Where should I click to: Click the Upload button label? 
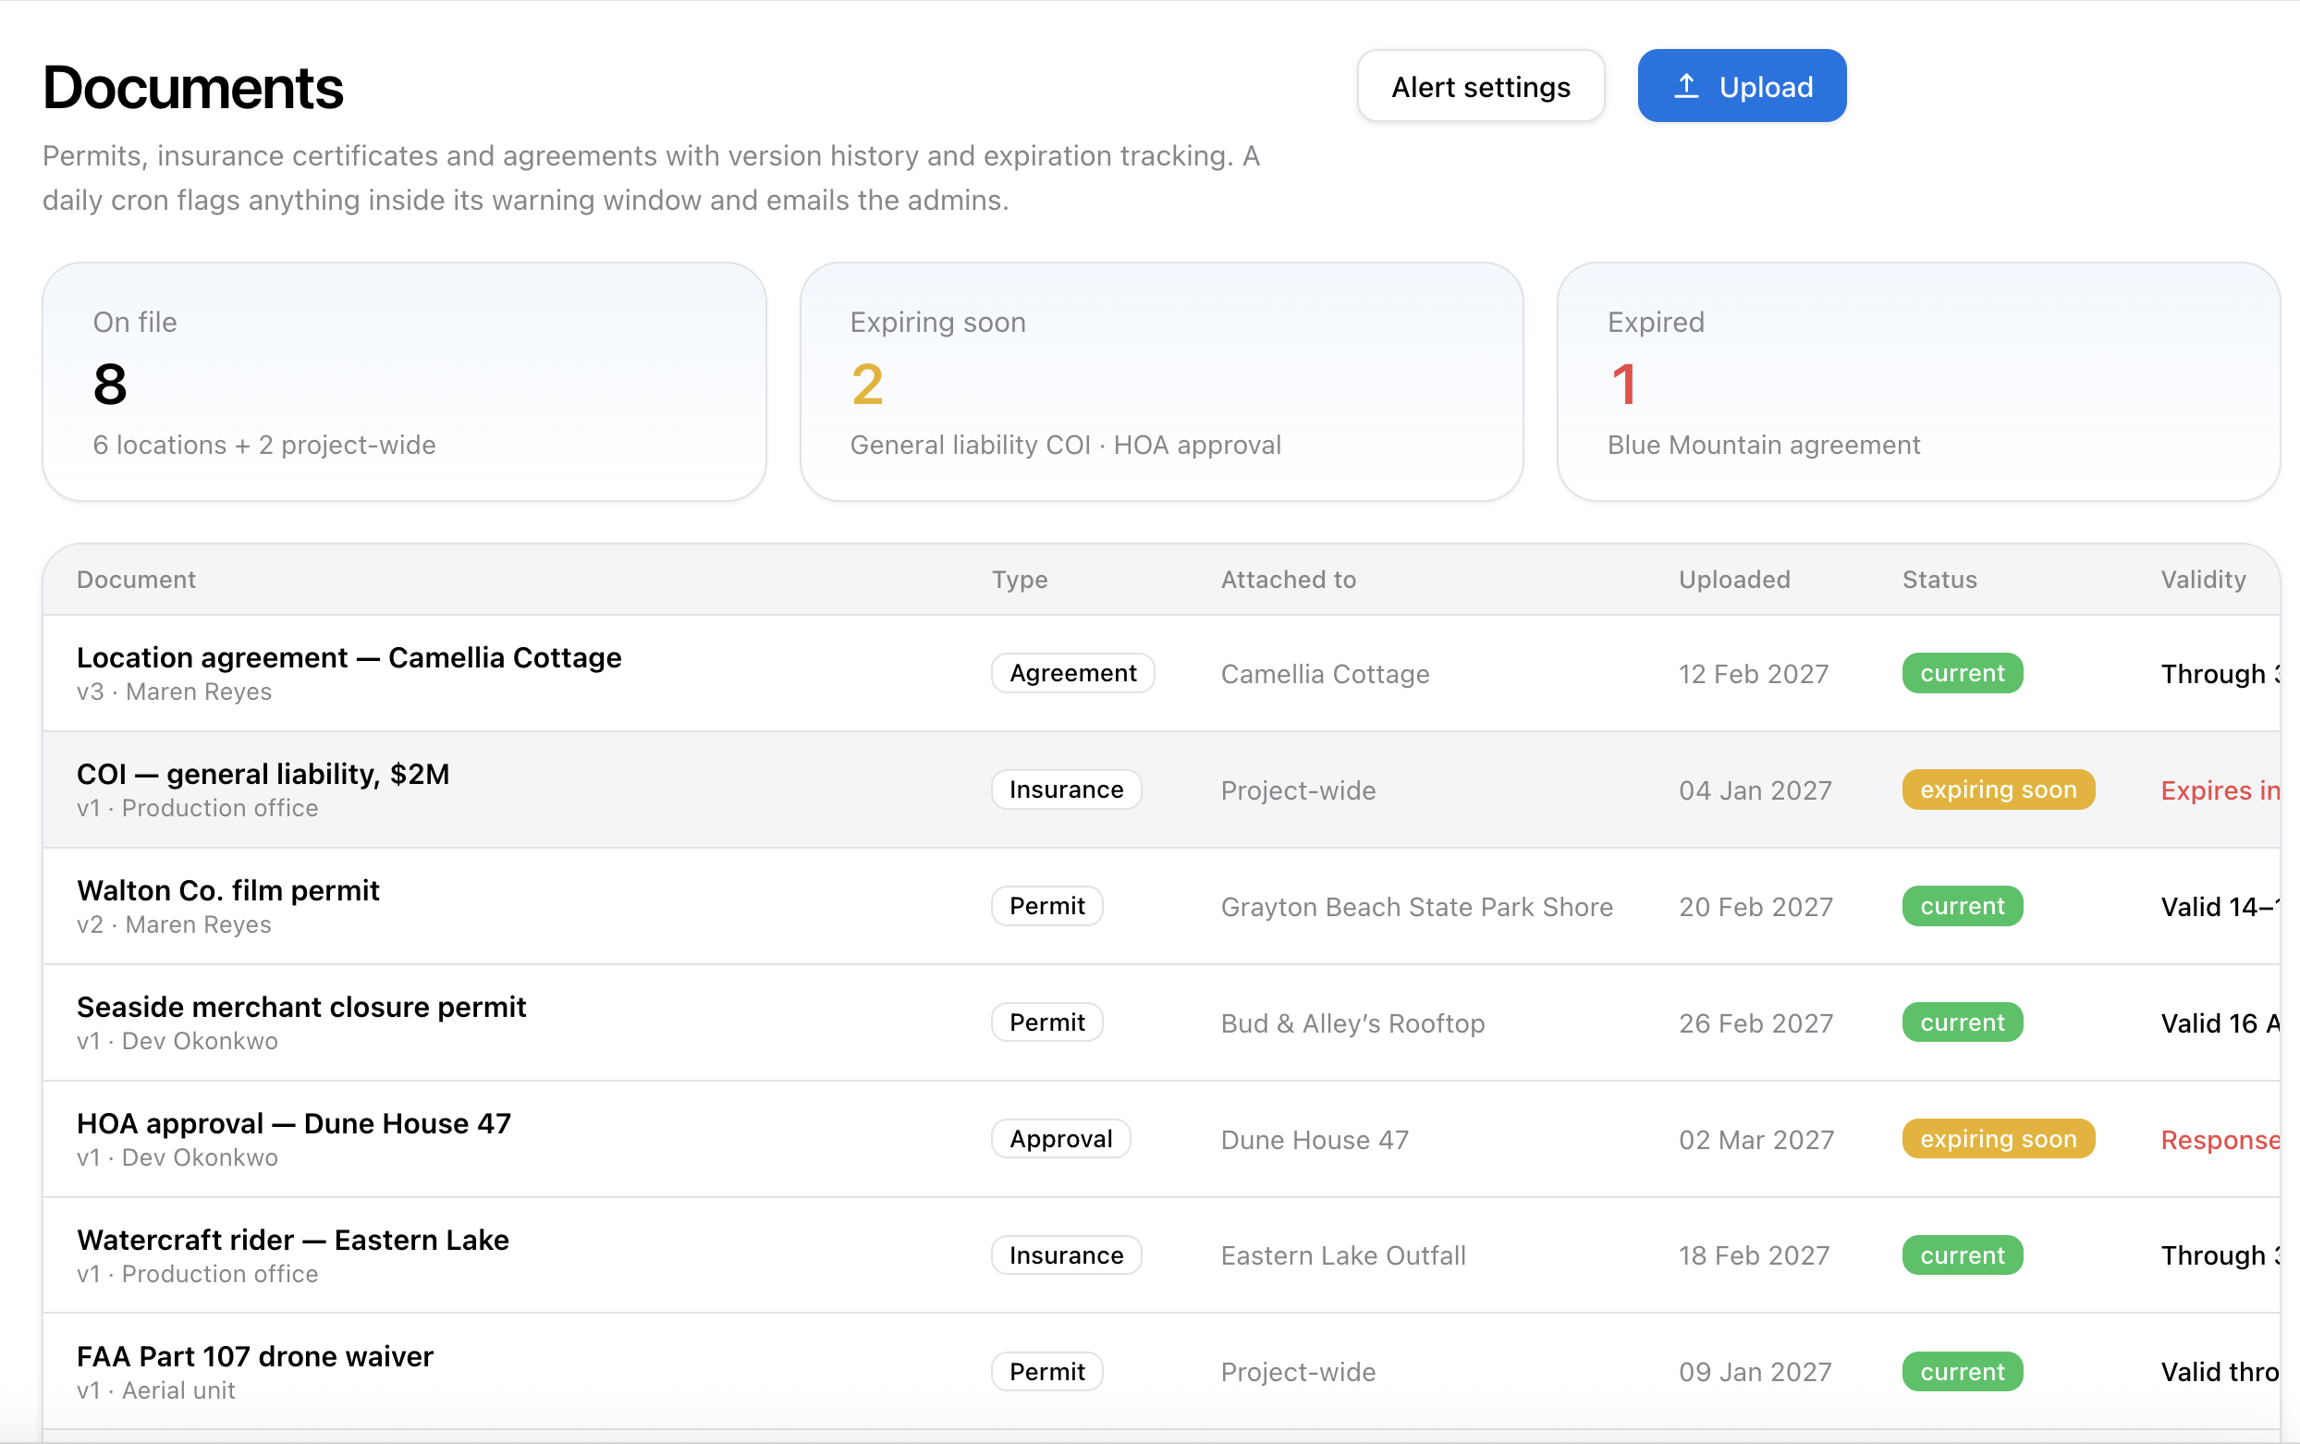(1766, 87)
